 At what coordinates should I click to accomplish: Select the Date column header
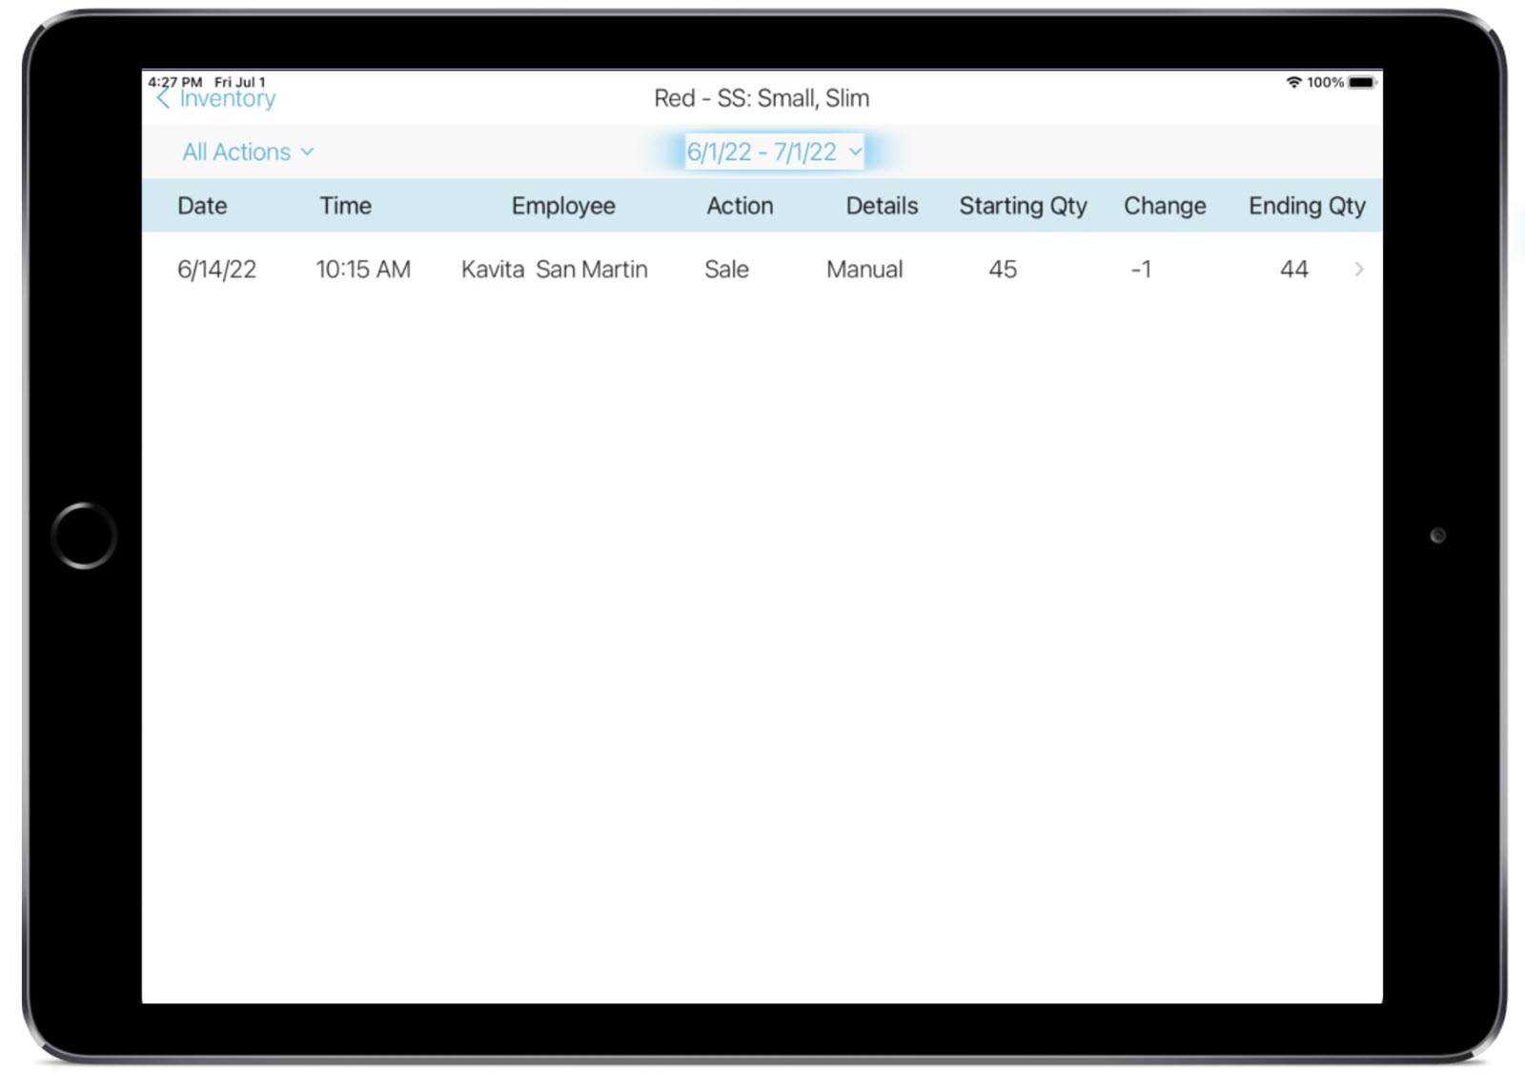202,206
